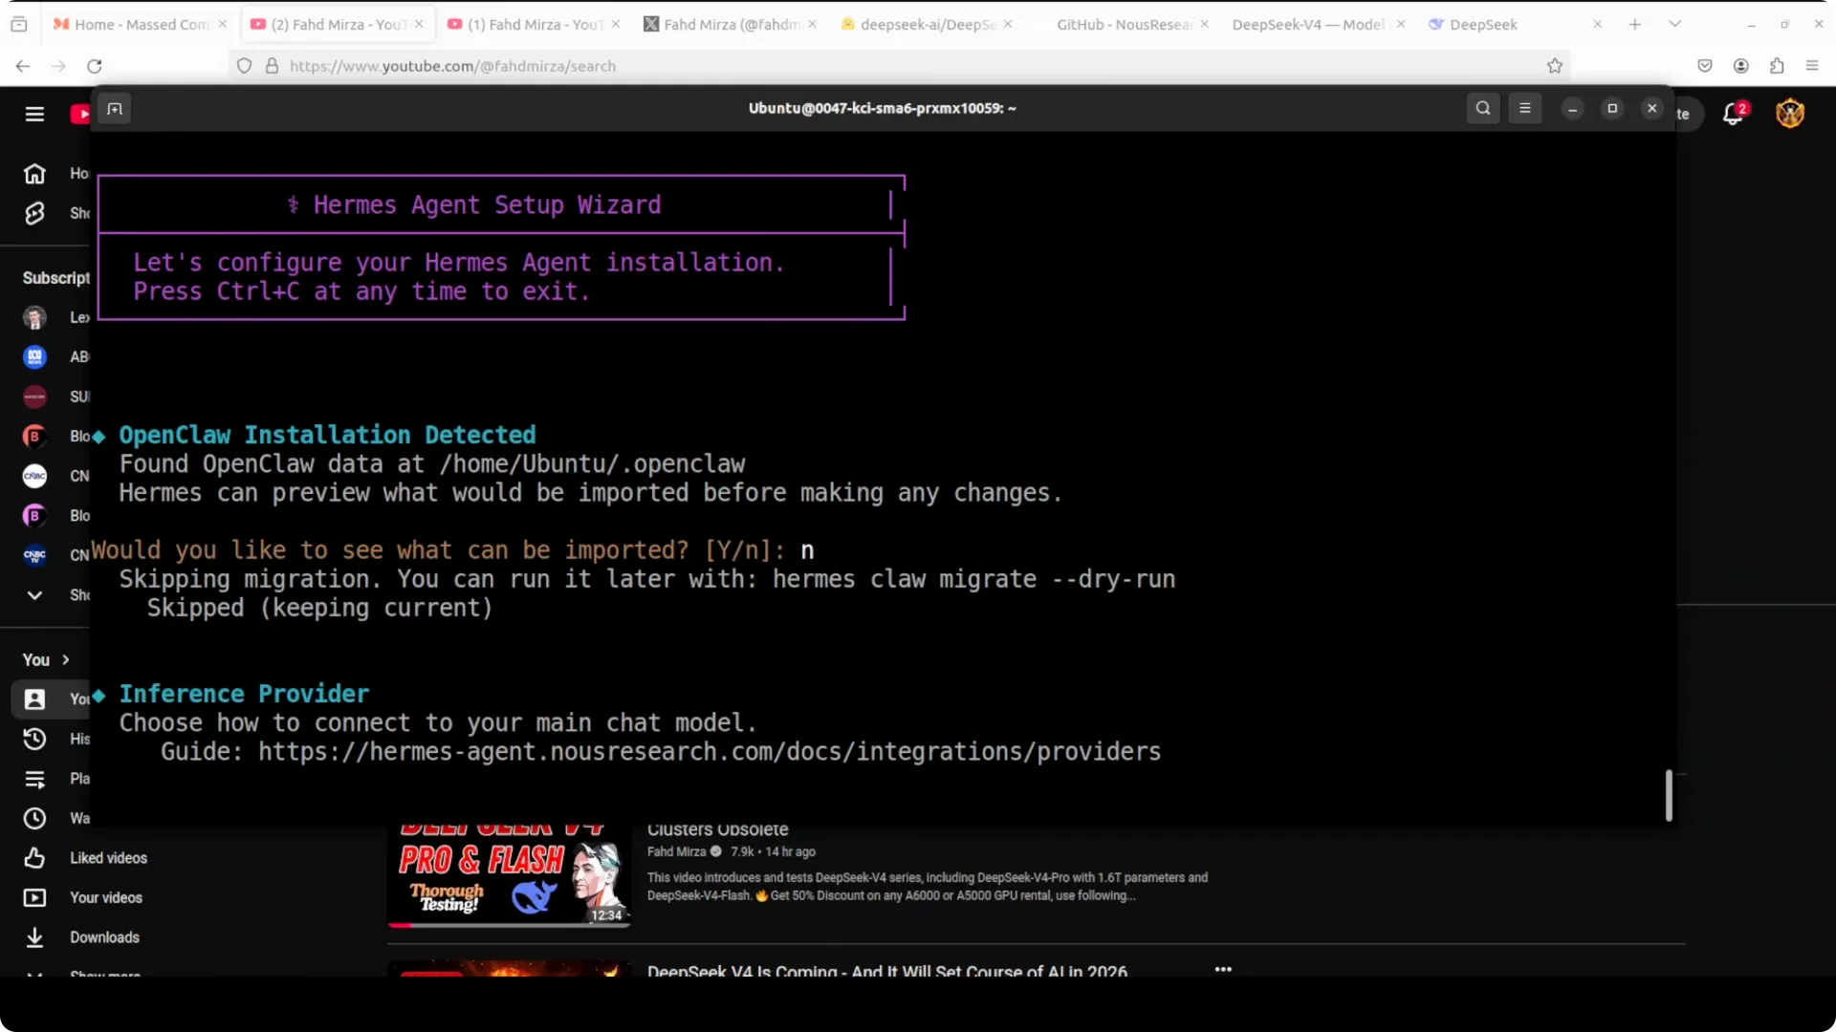
Task: Bookmark this page with the star
Action: pos(1555,66)
